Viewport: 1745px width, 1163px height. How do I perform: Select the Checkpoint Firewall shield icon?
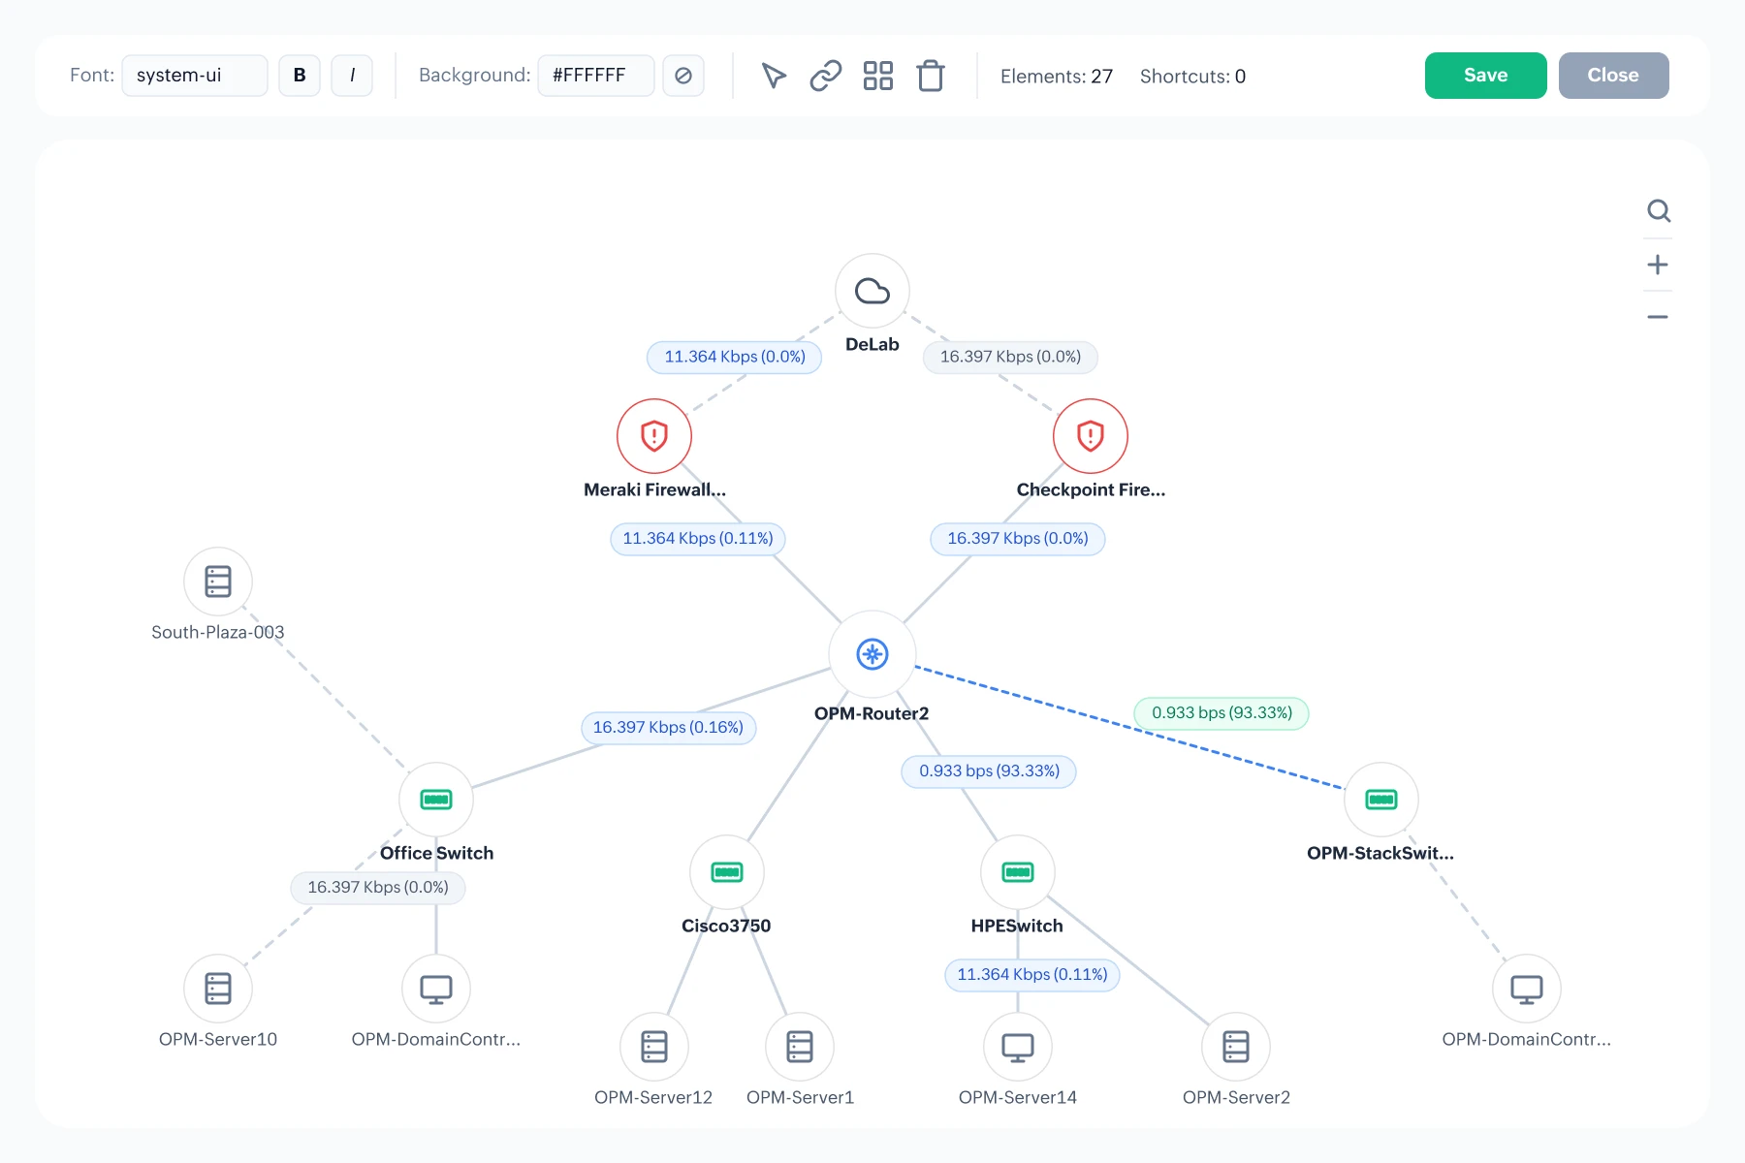click(x=1091, y=436)
